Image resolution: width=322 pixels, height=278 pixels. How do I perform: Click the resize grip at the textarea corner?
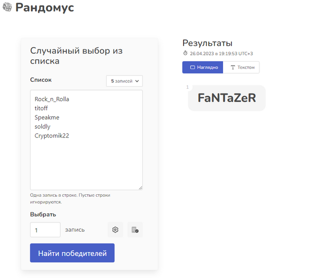(x=140, y=188)
